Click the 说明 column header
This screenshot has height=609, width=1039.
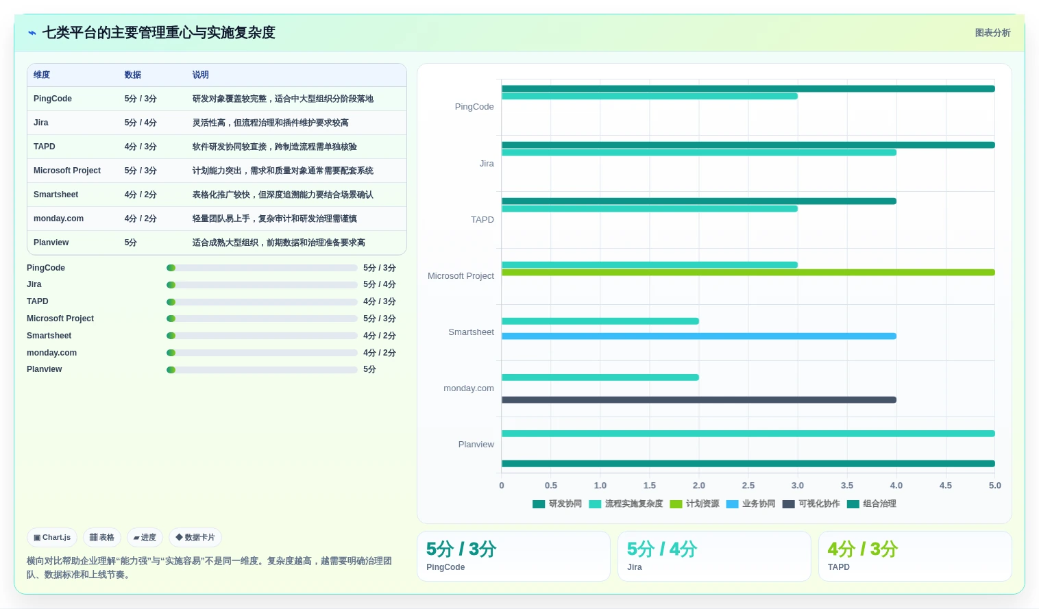click(x=201, y=75)
